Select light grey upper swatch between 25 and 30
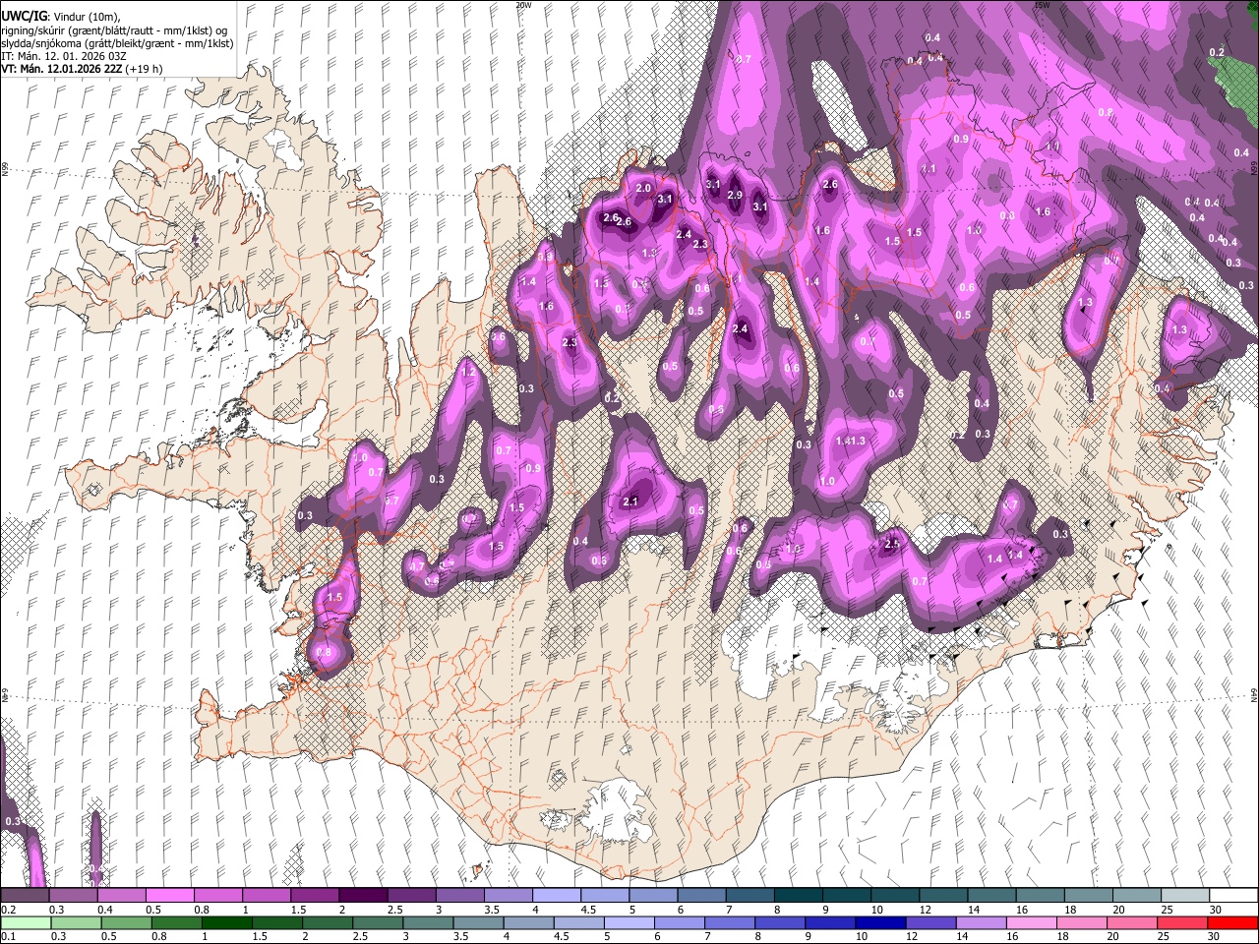The height and width of the screenshot is (944, 1259). tap(1184, 896)
